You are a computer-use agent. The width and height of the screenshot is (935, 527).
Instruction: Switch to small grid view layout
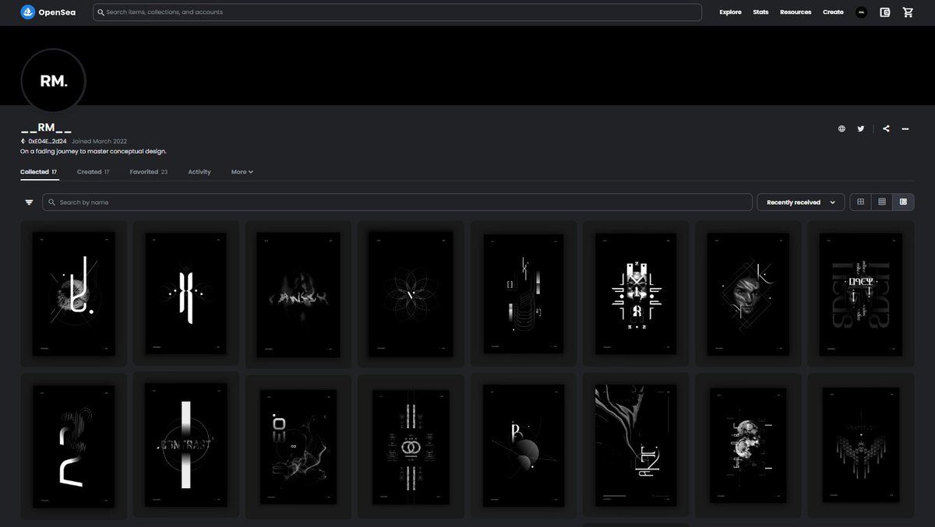(x=882, y=202)
